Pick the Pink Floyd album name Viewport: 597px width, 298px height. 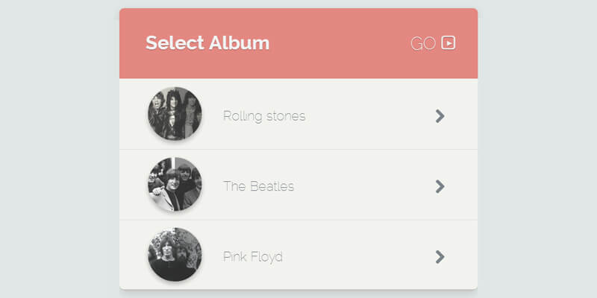point(253,257)
